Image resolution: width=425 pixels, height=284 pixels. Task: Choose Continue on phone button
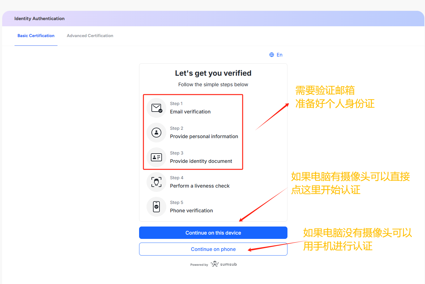[213, 249]
